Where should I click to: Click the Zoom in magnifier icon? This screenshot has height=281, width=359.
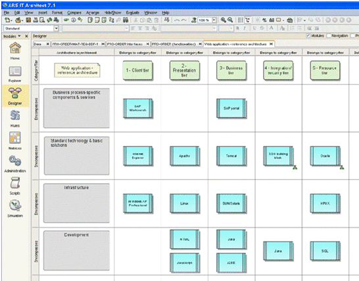pyautogui.click(x=224, y=20)
